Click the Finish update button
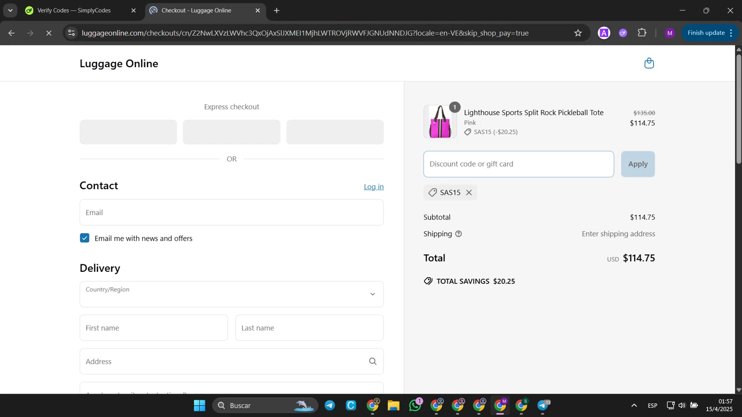Screen dimensions: 742x417 coord(710,33)
